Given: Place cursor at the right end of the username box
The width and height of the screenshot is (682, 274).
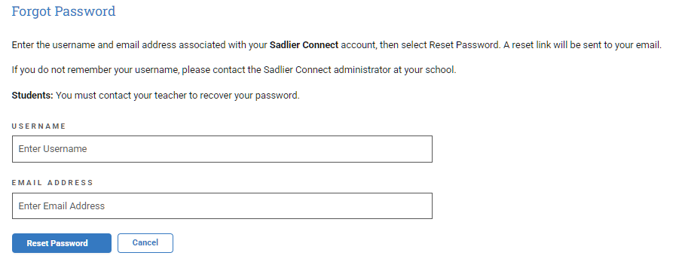Looking at the screenshot, I should [427, 149].
